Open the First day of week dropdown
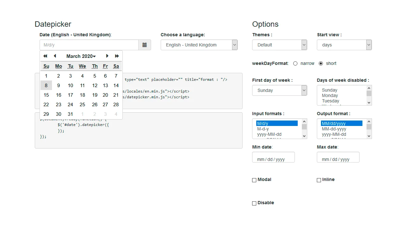 (280, 90)
